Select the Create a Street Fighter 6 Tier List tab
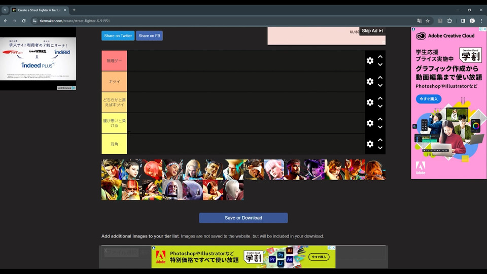The image size is (487, 274). [39, 10]
